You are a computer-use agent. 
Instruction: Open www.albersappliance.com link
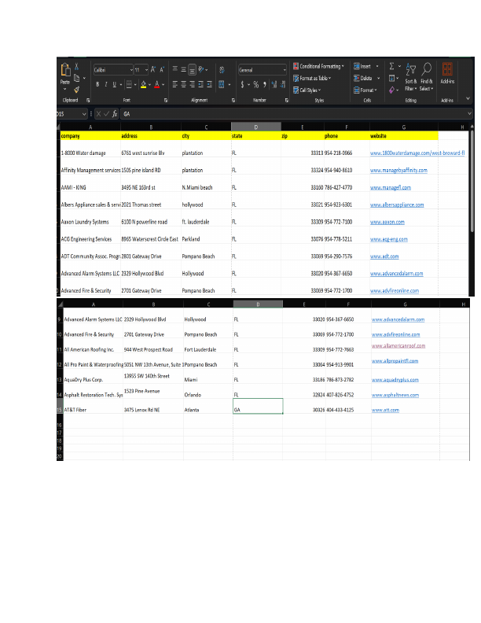pyautogui.click(x=397, y=205)
